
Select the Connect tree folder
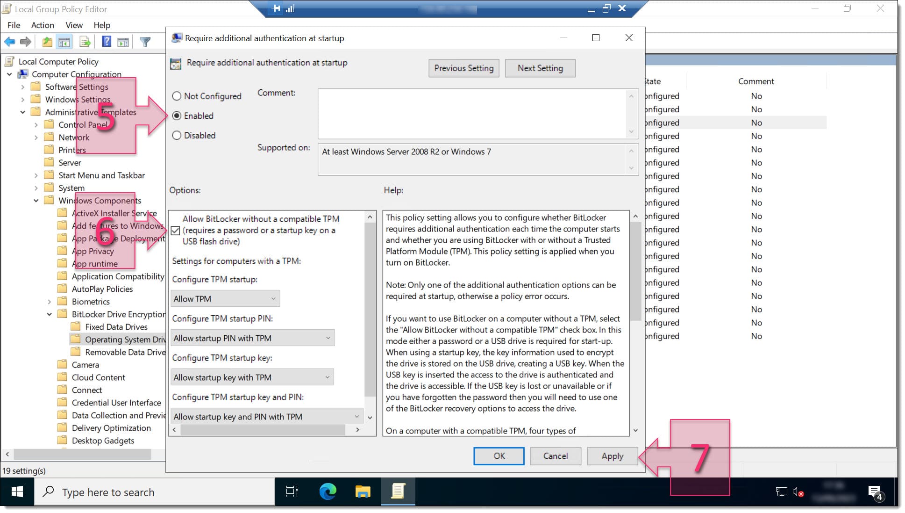[87, 390]
